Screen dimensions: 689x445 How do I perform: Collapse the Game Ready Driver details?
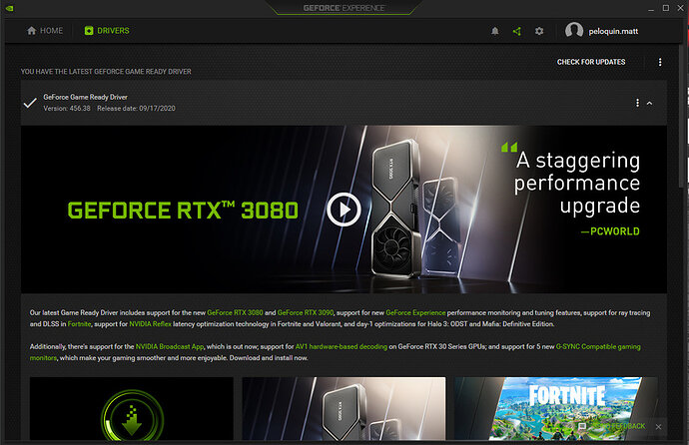tap(649, 103)
